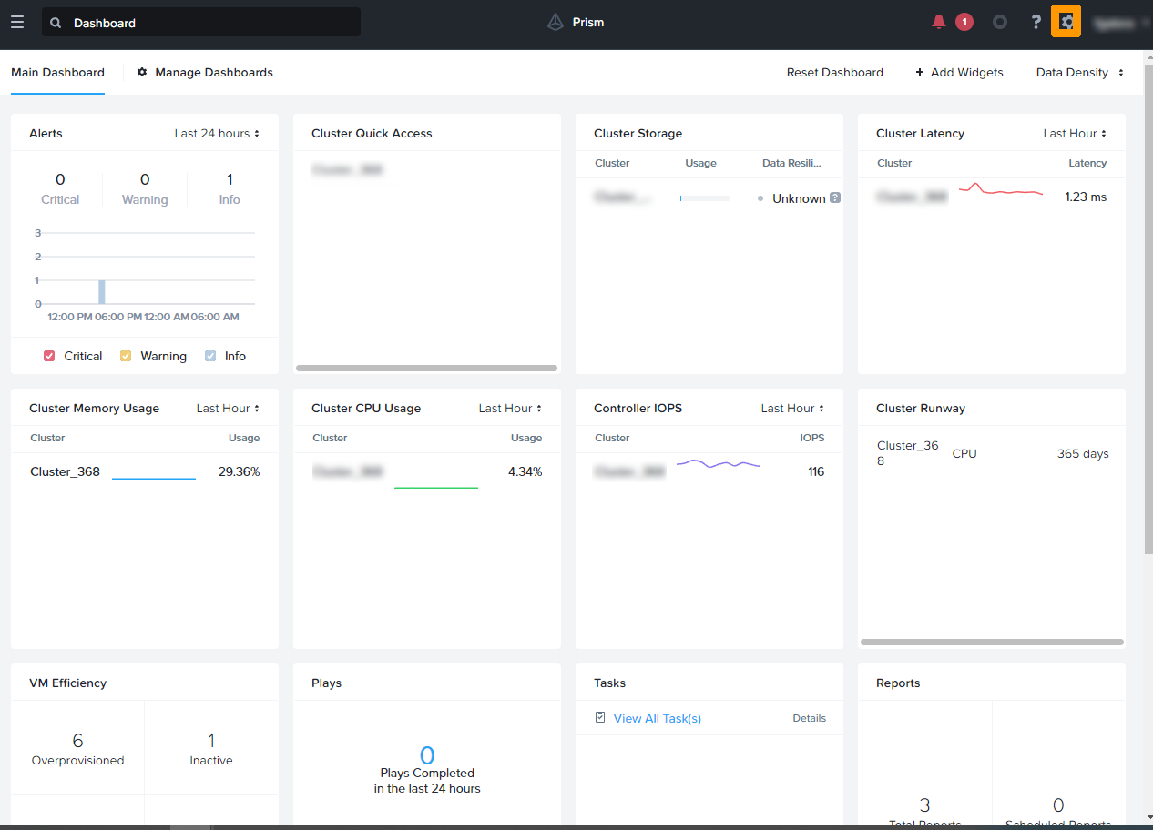This screenshot has height=830, width=1153.
Task: Change Cluster Latency Last Hour range
Action: pyautogui.click(x=1075, y=134)
